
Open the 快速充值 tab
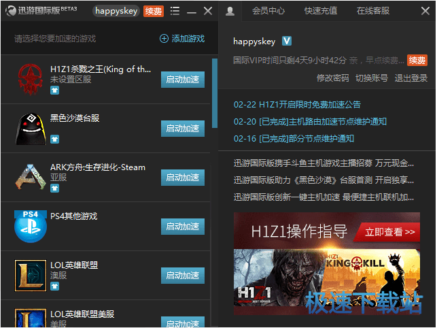pos(321,11)
